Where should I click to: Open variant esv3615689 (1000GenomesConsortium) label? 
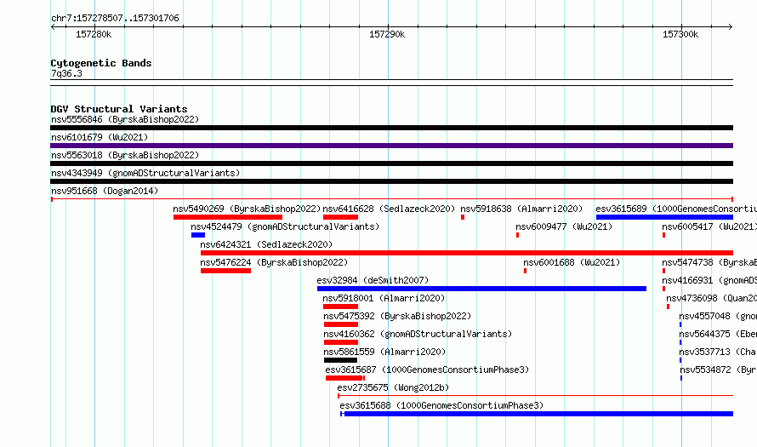tap(676, 209)
